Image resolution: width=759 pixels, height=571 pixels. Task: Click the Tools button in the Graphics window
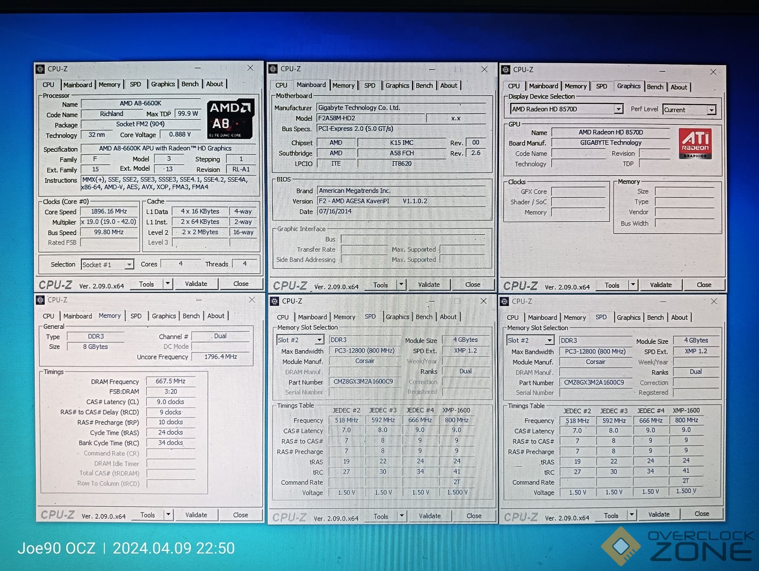click(x=612, y=285)
